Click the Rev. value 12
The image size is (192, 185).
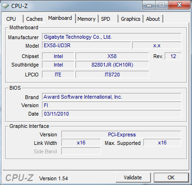pyautogui.click(x=173, y=56)
